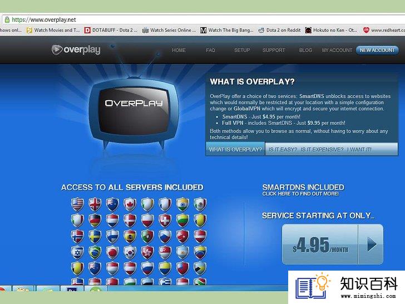This screenshot has height=304, width=405.
Task: Select the Canada flag shield
Action: point(130,204)
